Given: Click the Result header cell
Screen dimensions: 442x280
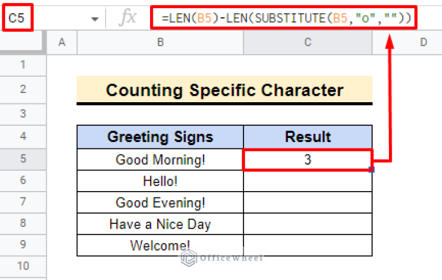Looking at the screenshot, I should coord(308,137).
